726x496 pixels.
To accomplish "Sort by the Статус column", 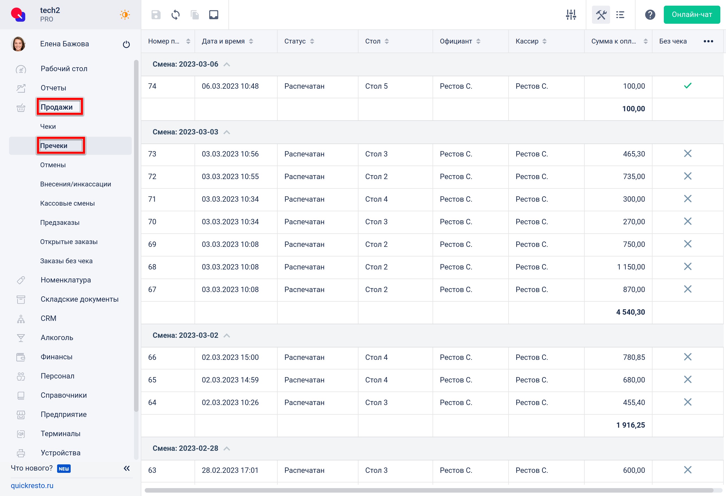I will click(312, 41).
